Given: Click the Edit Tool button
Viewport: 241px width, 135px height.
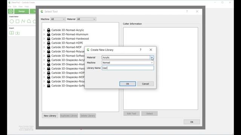Looking at the screenshot, I should tap(131, 114).
